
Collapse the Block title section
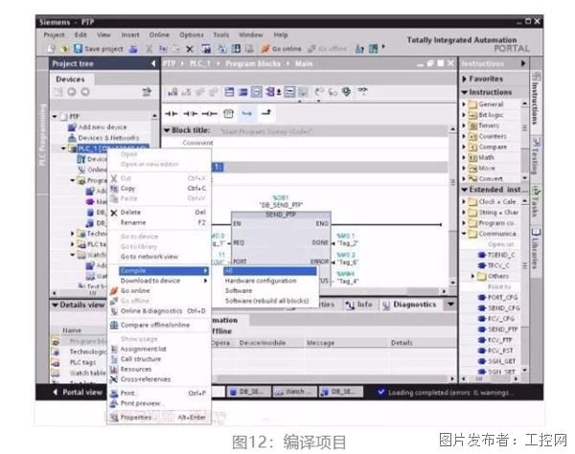167,130
